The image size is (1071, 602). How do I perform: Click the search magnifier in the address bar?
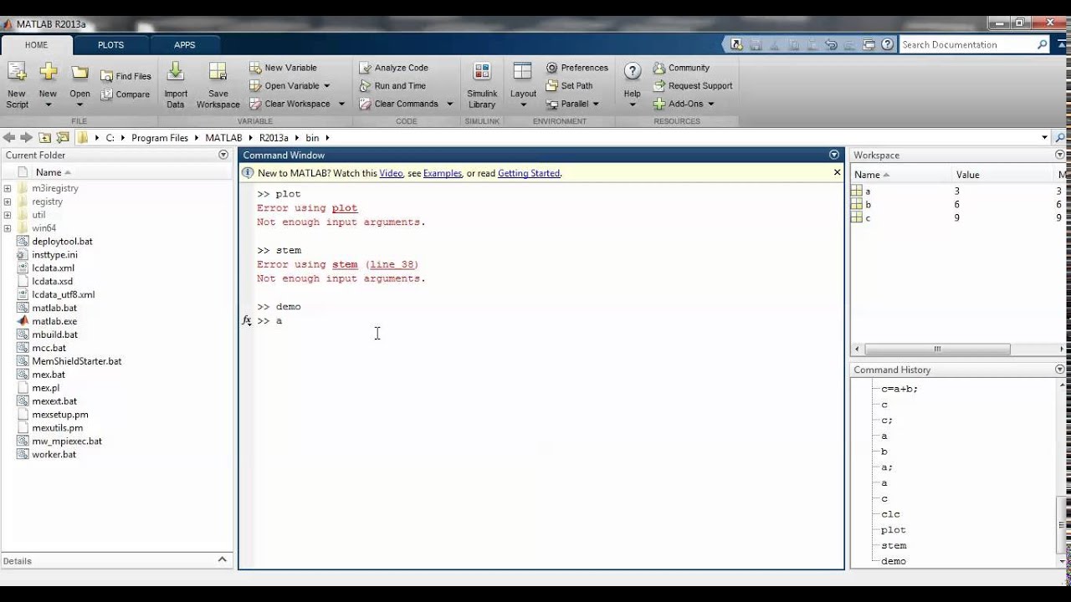1060,138
